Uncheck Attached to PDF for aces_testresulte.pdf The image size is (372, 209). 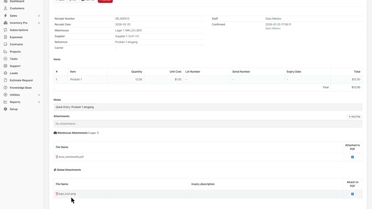click(x=353, y=157)
